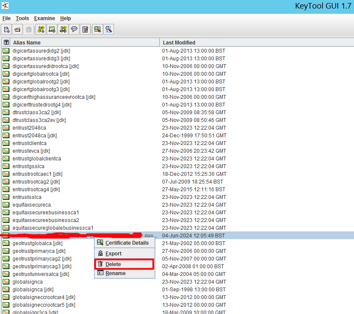Open the File menu
Image resolution: width=354 pixels, height=314 pixels.
6,18
